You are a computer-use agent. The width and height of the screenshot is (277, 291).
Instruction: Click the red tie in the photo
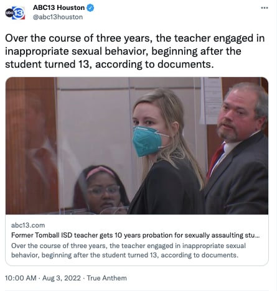(x=215, y=161)
